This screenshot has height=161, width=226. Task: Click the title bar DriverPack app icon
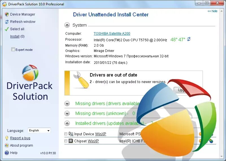[5, 4]
